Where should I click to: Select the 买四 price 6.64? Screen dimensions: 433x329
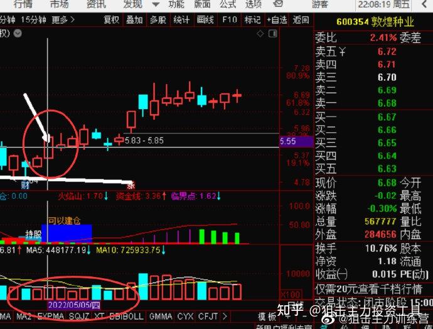(x=387, y=156)
